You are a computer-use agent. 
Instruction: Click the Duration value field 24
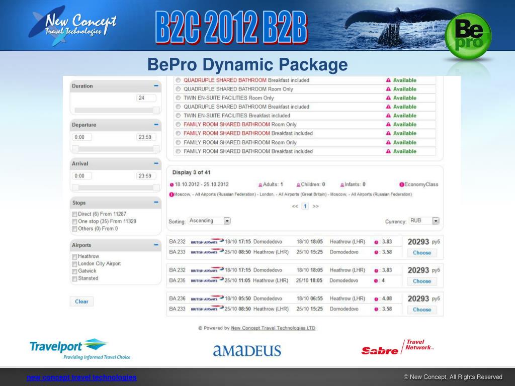click(x=146, y=98)
